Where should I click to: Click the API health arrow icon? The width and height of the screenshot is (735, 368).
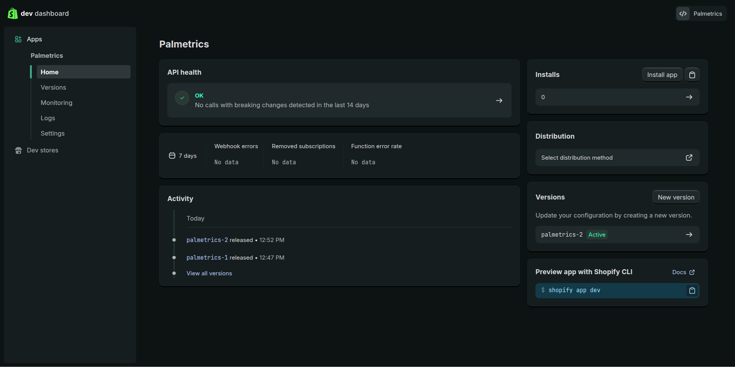[499, 101]
